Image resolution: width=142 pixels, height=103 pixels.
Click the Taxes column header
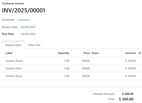pos(95,53)
